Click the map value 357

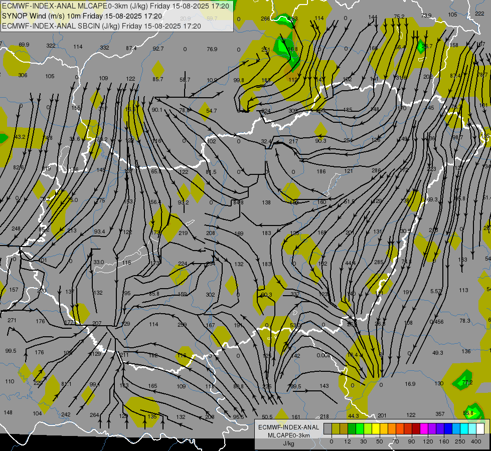[440, 414]
